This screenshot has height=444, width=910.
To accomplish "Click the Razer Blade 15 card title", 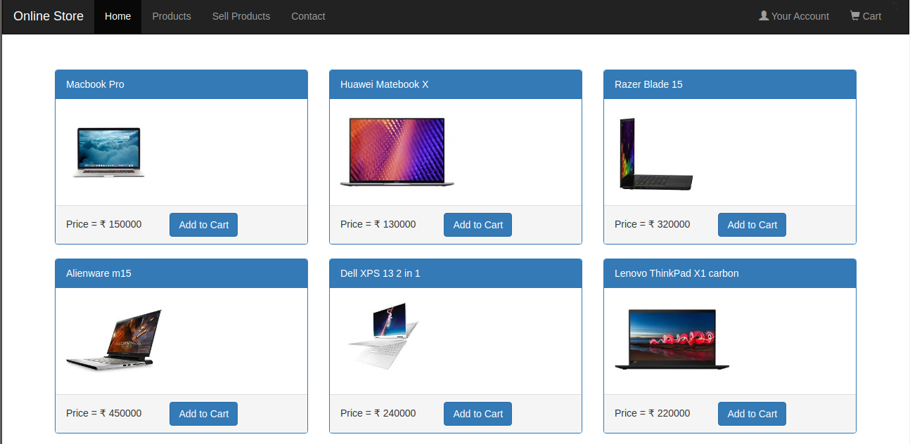I will coord(648,84).
